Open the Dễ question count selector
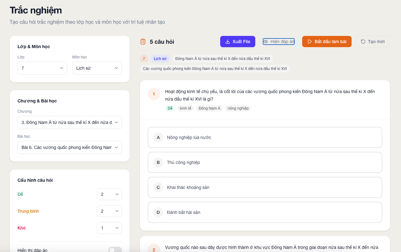The width and height of the screenshot is (401, 252). 109,194
